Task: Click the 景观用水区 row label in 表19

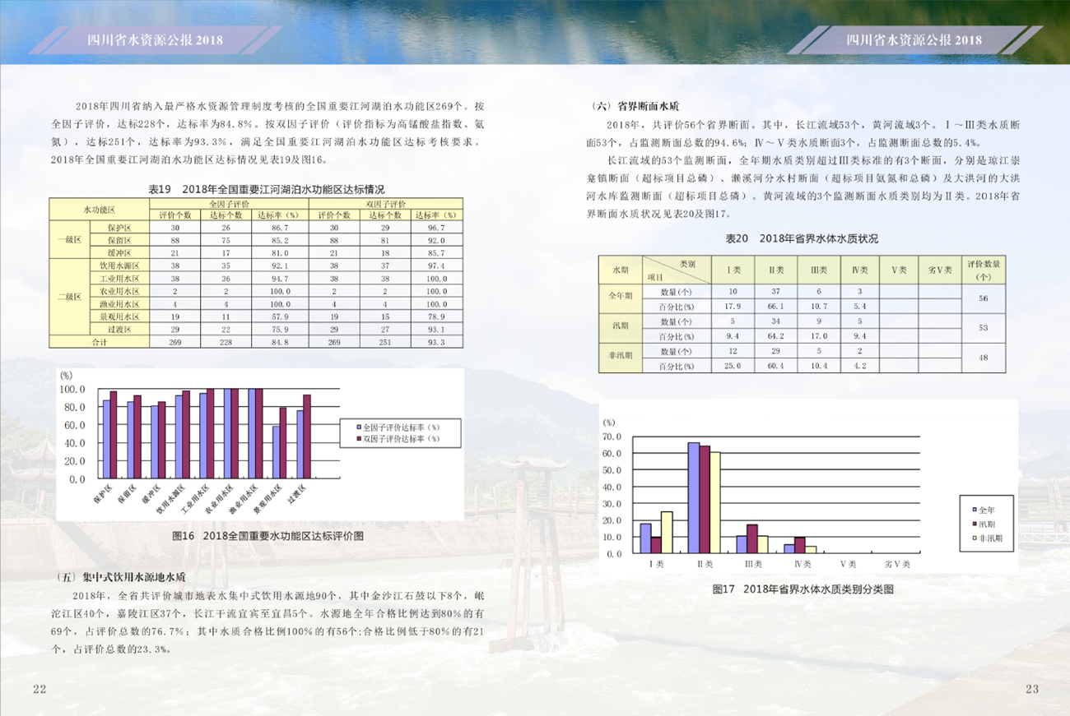Action: pos(119,316)
